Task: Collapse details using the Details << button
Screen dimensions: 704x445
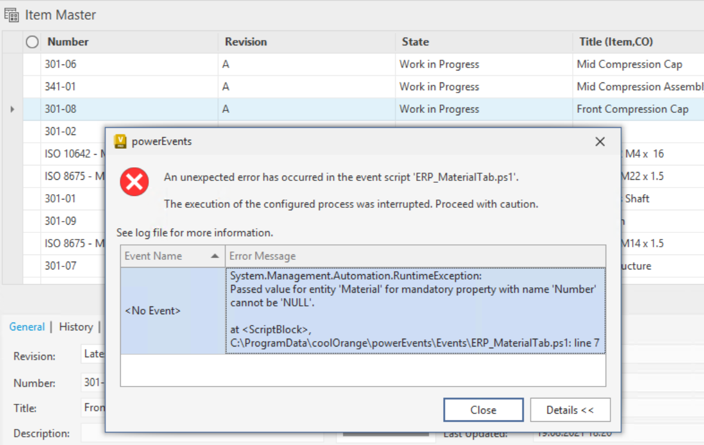Action: coord(570,410)
